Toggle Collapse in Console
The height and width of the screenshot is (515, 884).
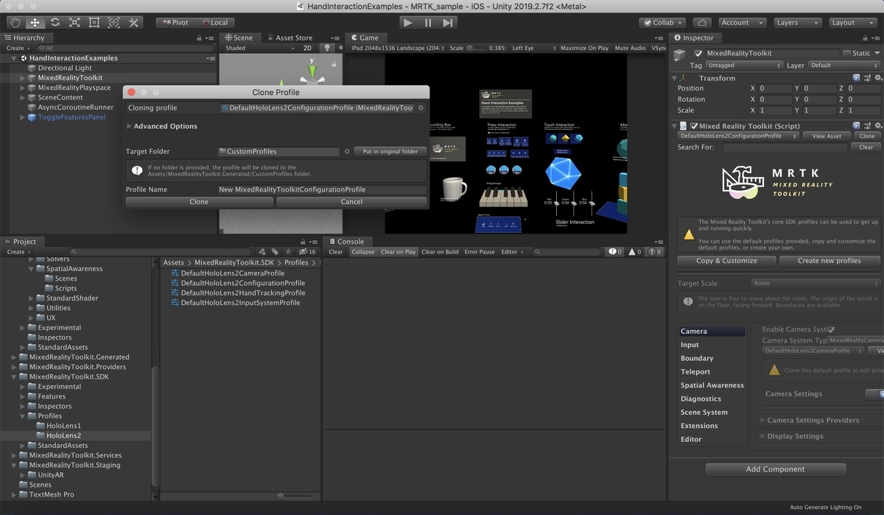(x=362, y=252)
